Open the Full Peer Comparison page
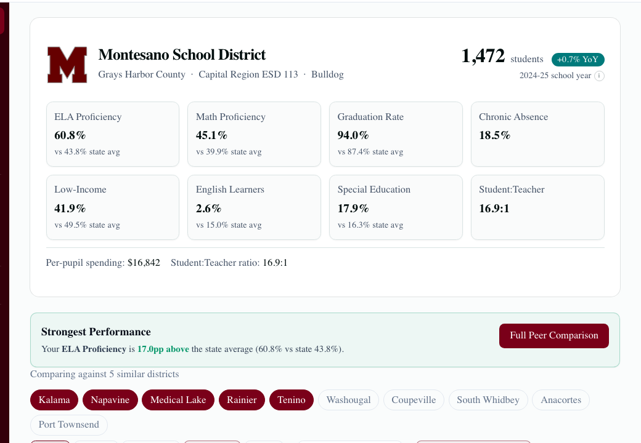Screen dimensions: 641x443 point(554,336)
